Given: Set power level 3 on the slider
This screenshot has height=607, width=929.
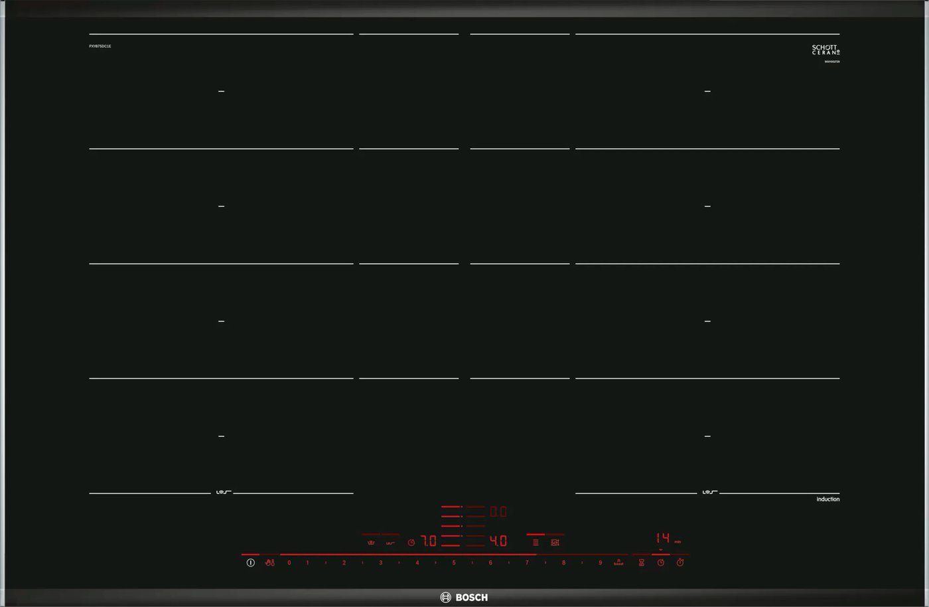Looking at the screenshot, I should (380, 563).
